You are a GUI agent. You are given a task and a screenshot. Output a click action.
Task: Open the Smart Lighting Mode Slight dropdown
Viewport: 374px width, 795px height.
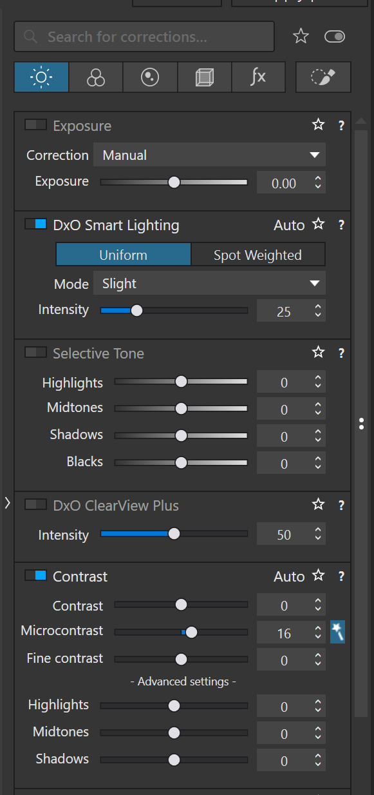tap(209, 284)
